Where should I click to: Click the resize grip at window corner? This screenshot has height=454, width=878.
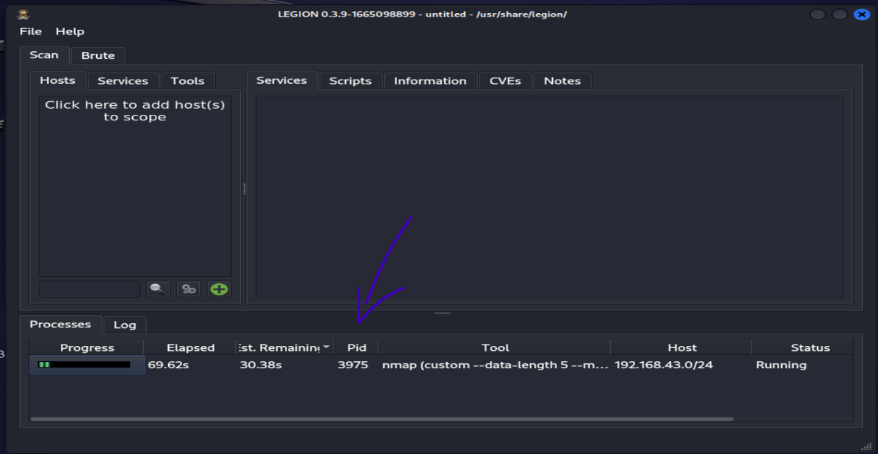(866, 446)
